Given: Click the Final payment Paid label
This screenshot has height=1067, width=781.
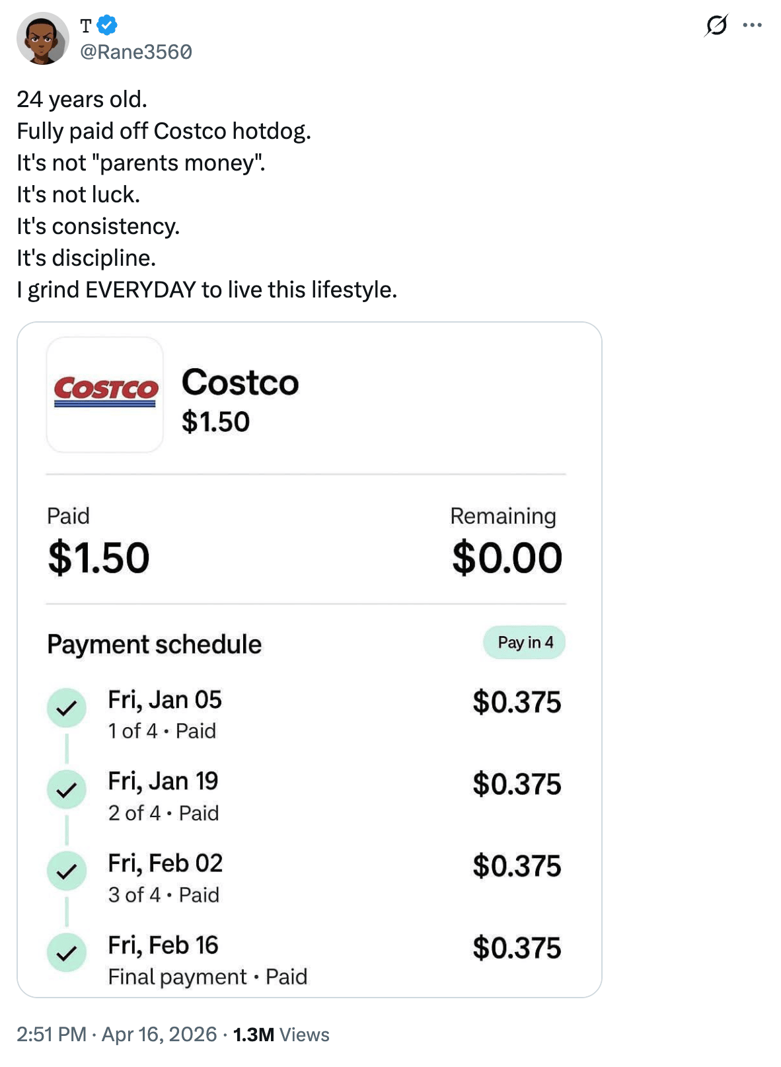Looking at the screenshot, I should (208, 977).
